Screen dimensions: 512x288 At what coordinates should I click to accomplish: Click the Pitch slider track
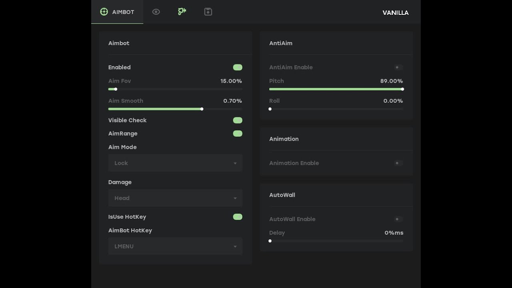336,89
